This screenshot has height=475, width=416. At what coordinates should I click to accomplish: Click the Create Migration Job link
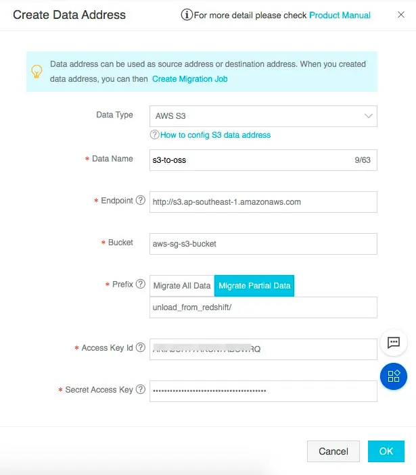pos(189,79)
